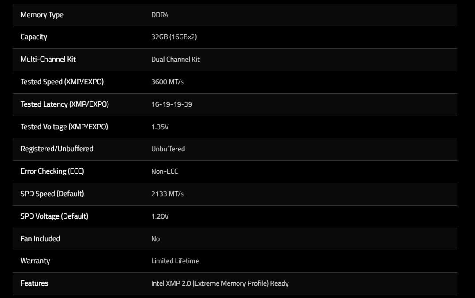
Task: Select the Dual Channel Kit value
Action: tap(176, 60)
